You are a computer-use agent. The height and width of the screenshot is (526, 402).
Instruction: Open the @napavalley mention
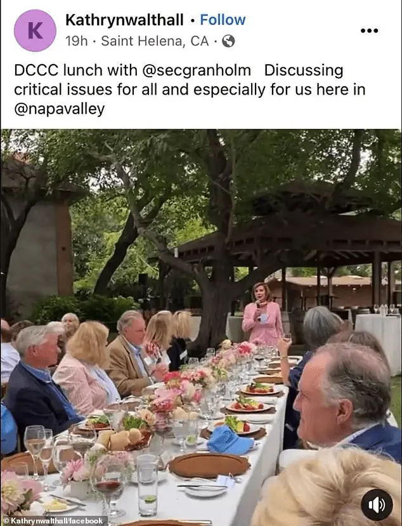60,109
